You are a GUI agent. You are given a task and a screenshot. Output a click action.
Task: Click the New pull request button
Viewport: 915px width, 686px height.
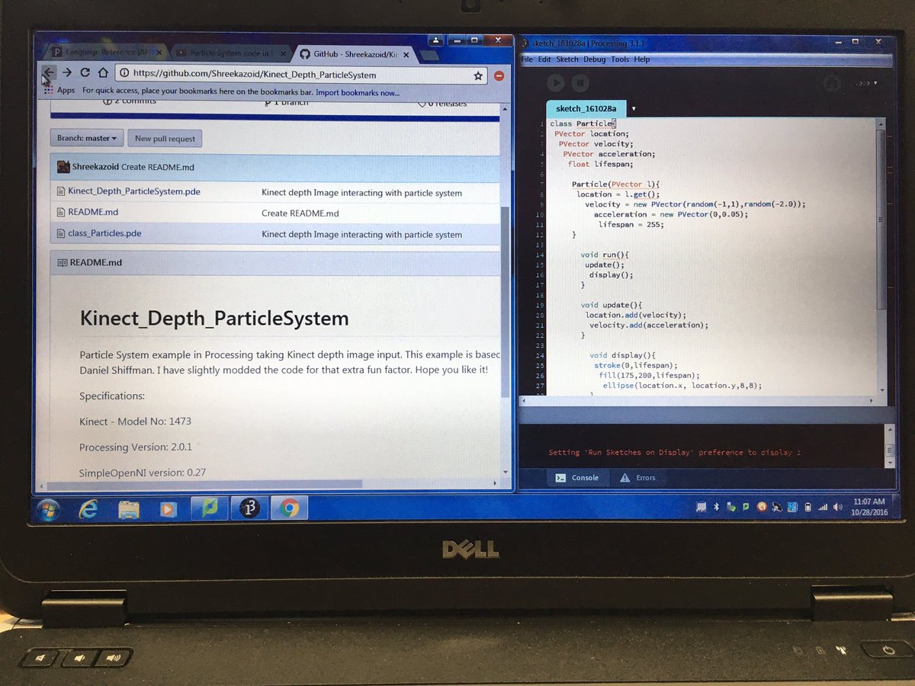[165, 138]
